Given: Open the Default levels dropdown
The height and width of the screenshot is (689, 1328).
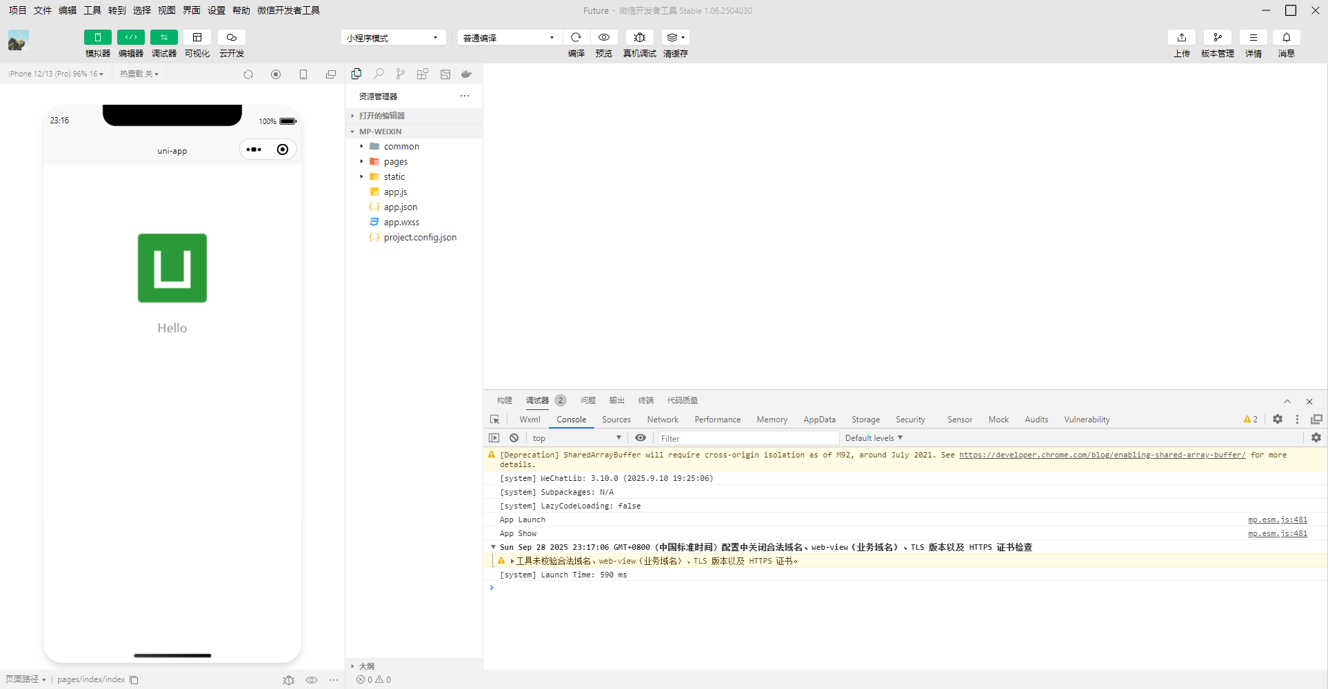Looking at the screenshot, I should (874, 438).
